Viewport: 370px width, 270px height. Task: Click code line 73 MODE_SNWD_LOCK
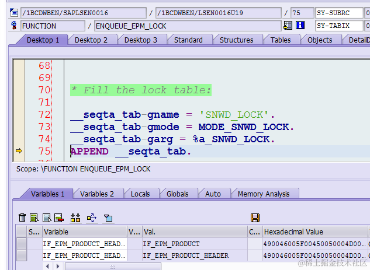[x=182, y=127]
